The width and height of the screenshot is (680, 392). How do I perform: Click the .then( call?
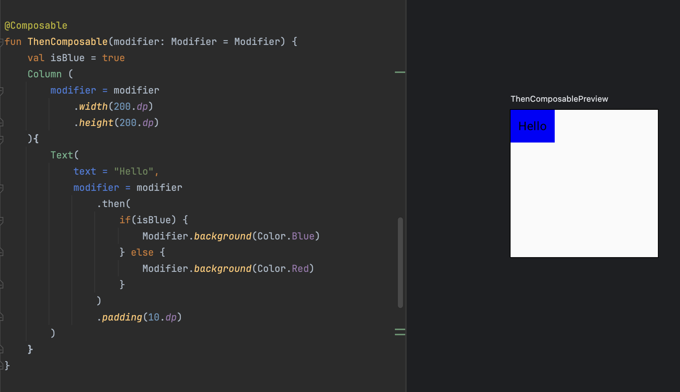click(113, 204)
